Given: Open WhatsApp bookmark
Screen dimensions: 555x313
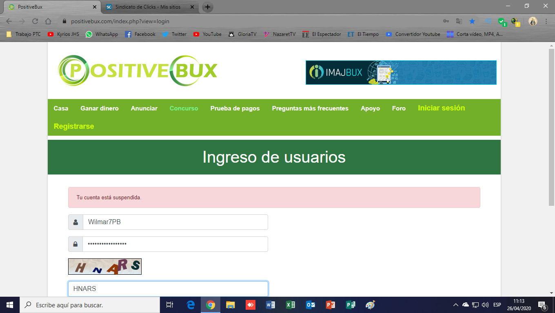Looking at the screenshot, I should point(102,34).
